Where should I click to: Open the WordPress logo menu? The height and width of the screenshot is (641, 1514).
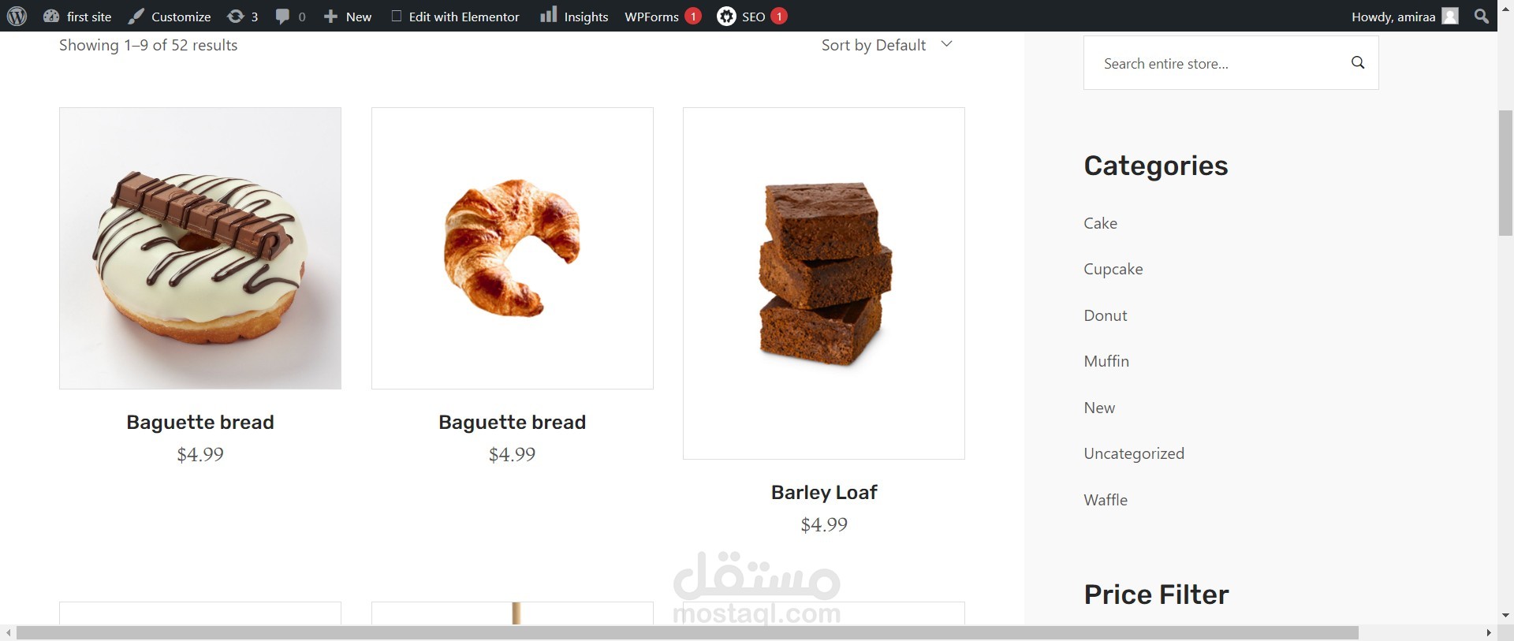17,16
